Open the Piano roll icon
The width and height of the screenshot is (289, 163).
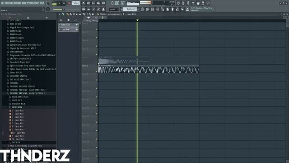[148, 9]
